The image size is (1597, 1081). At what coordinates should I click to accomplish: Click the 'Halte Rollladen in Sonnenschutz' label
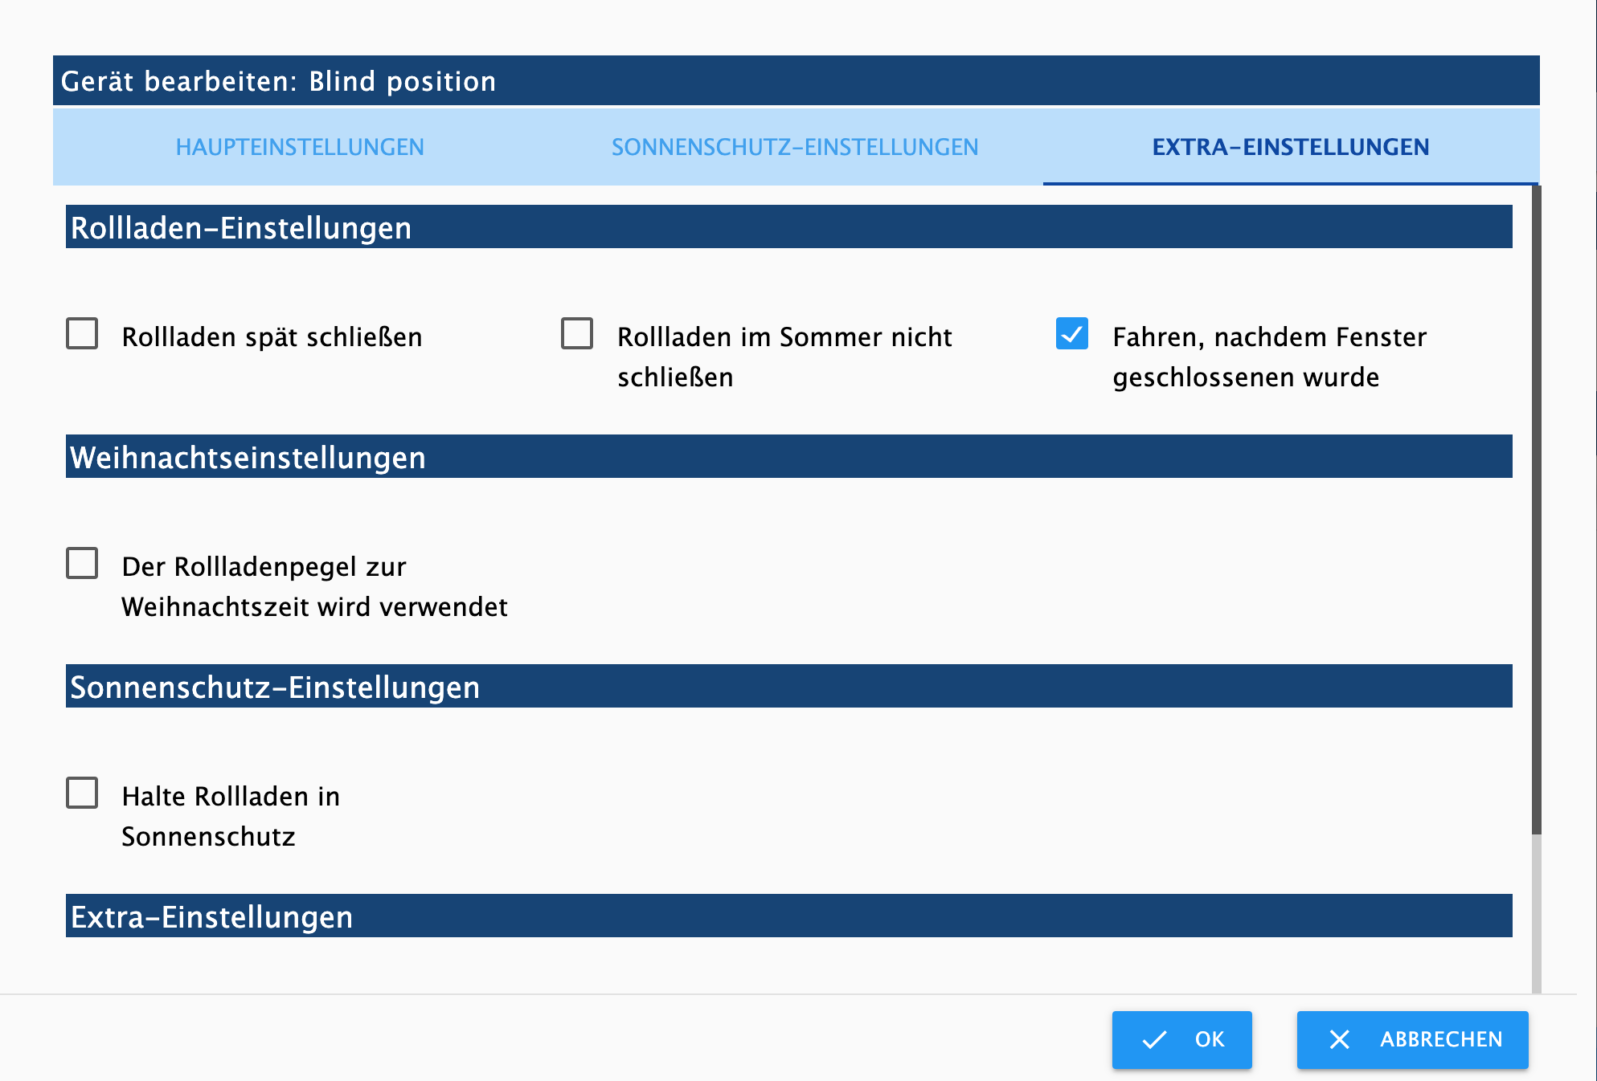click(x=231, y=816)
